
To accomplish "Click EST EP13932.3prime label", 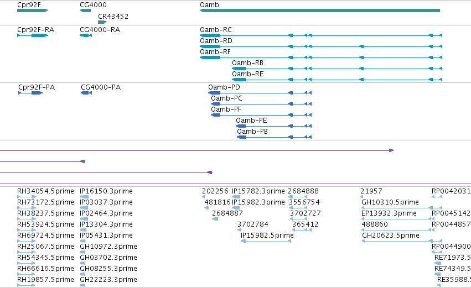I will 389,213.
